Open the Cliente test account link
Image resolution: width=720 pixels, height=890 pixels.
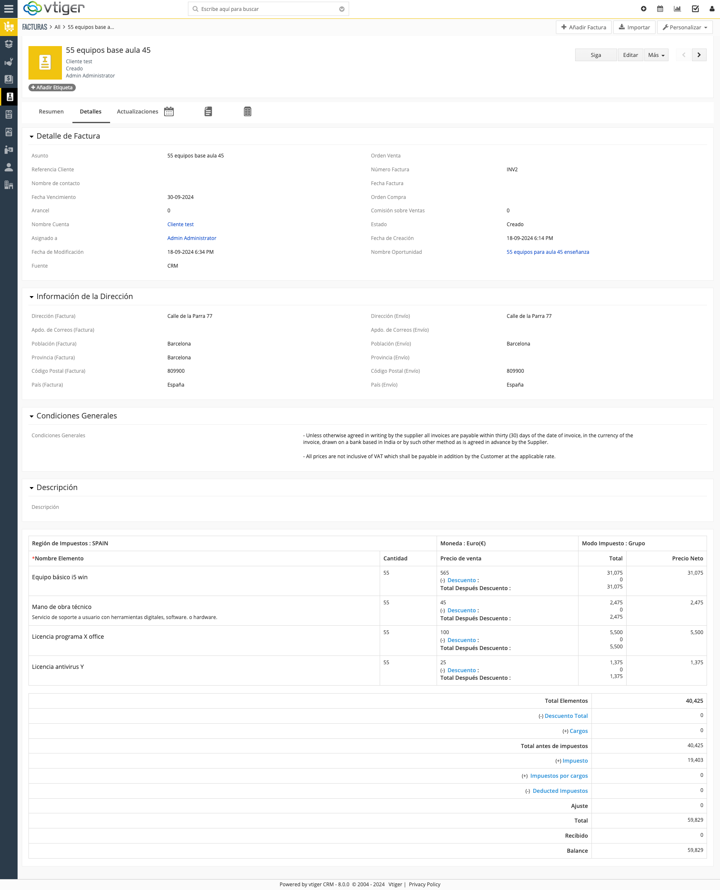[180, 224]
